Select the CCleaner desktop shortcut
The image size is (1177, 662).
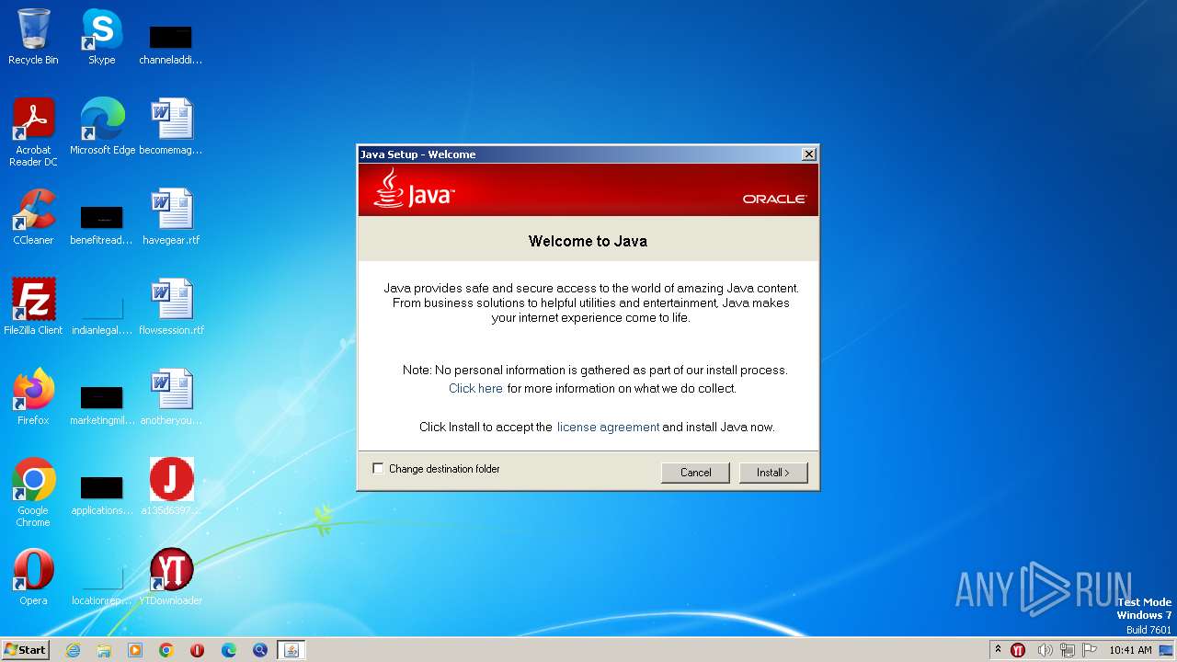[33, 217]
